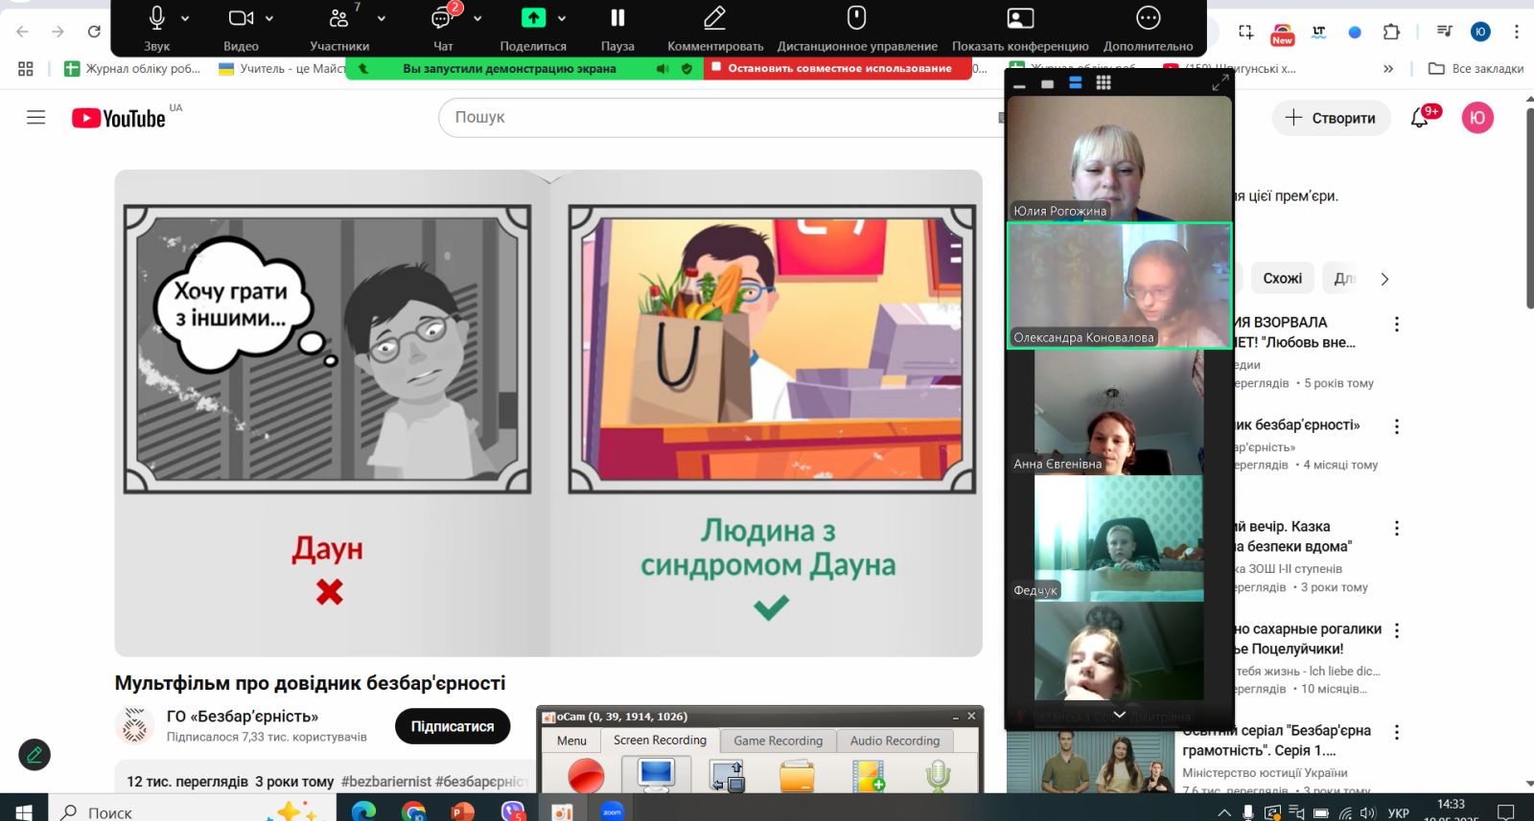Open the ГО «Безбар'єрність» channel link
This screenshot has width=1534, height=821.
[243, 717]
